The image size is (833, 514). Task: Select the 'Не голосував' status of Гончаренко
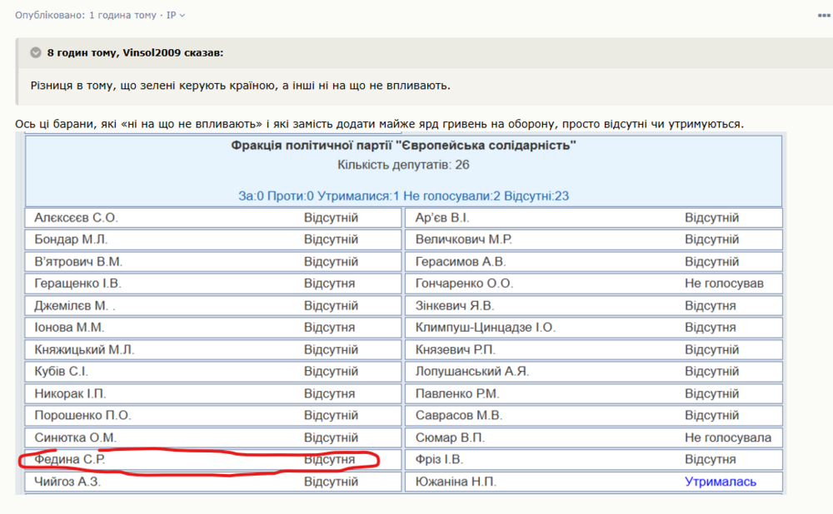(x=724, y=284)
